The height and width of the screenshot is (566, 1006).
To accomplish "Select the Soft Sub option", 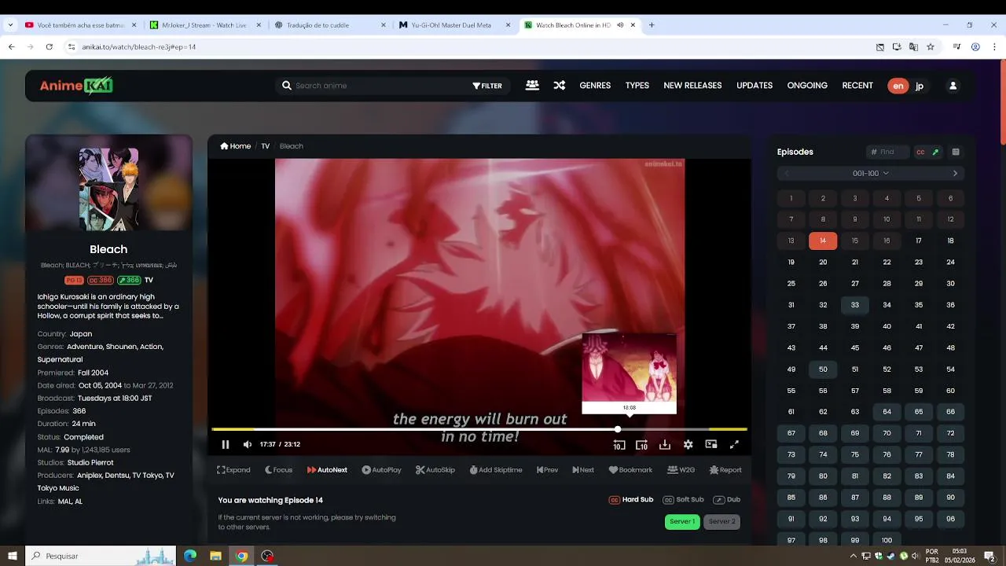I will [683, 500].
